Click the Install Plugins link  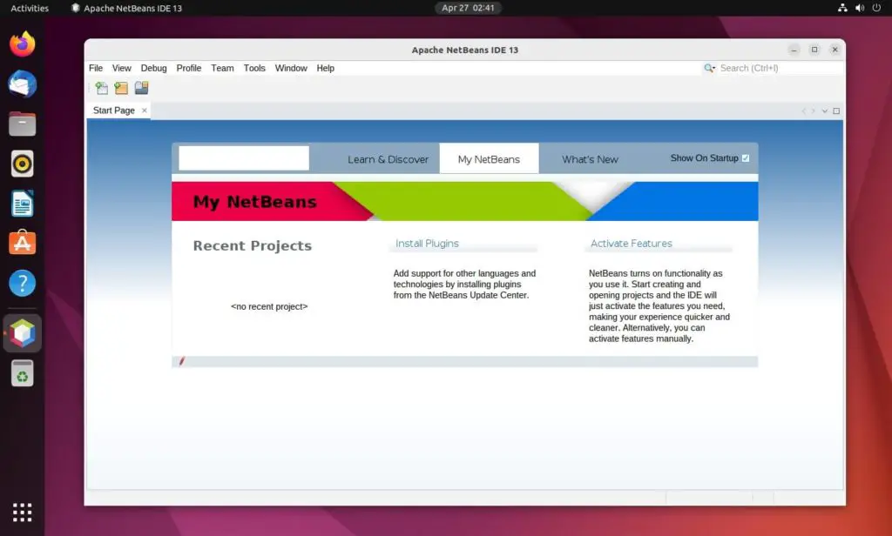coord(426,243)
